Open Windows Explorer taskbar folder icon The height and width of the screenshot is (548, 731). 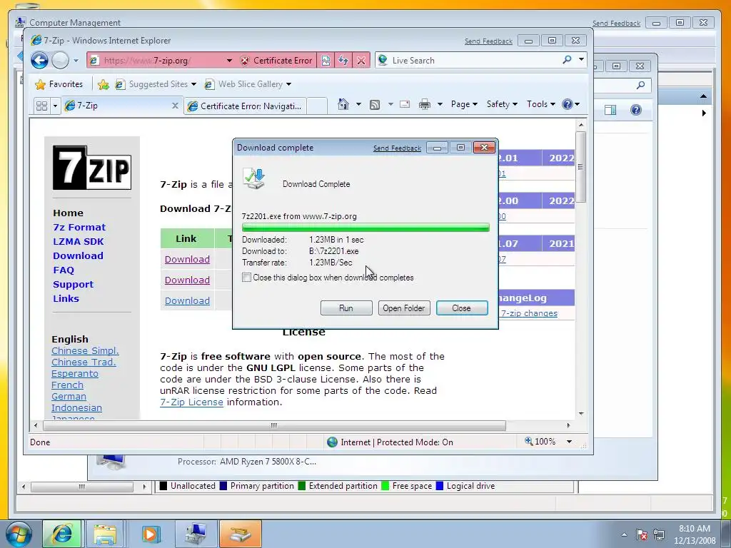click(x=105, y=534)
